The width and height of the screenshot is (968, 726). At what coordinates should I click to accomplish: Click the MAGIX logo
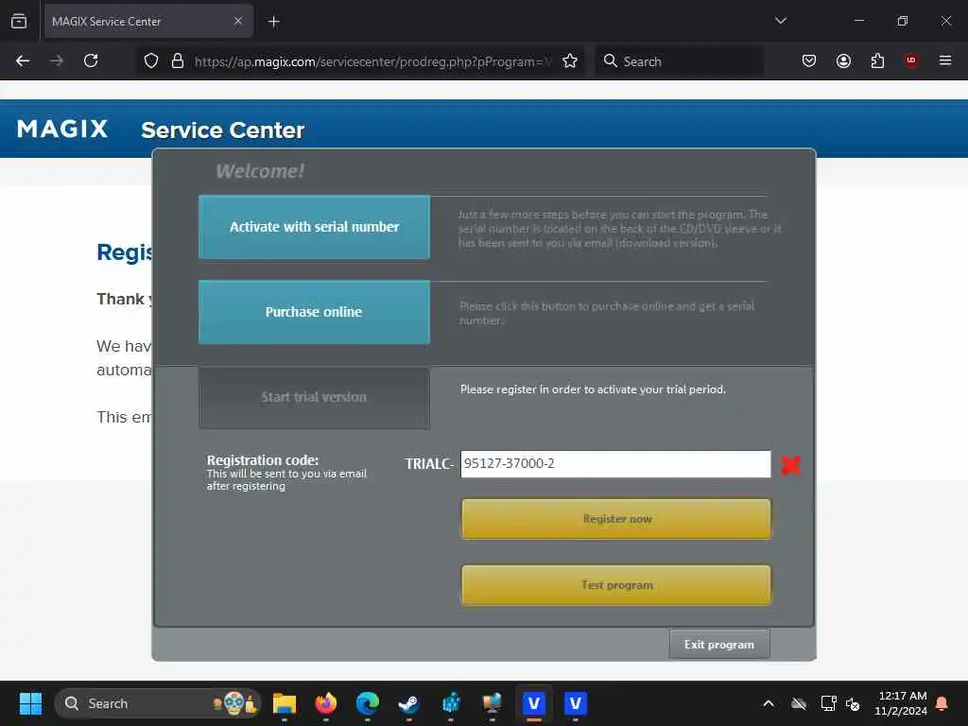(62, 129)
